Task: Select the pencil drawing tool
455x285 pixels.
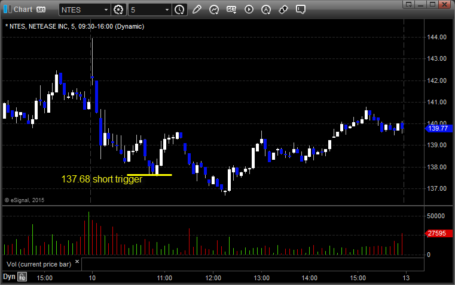Action: 197,10
